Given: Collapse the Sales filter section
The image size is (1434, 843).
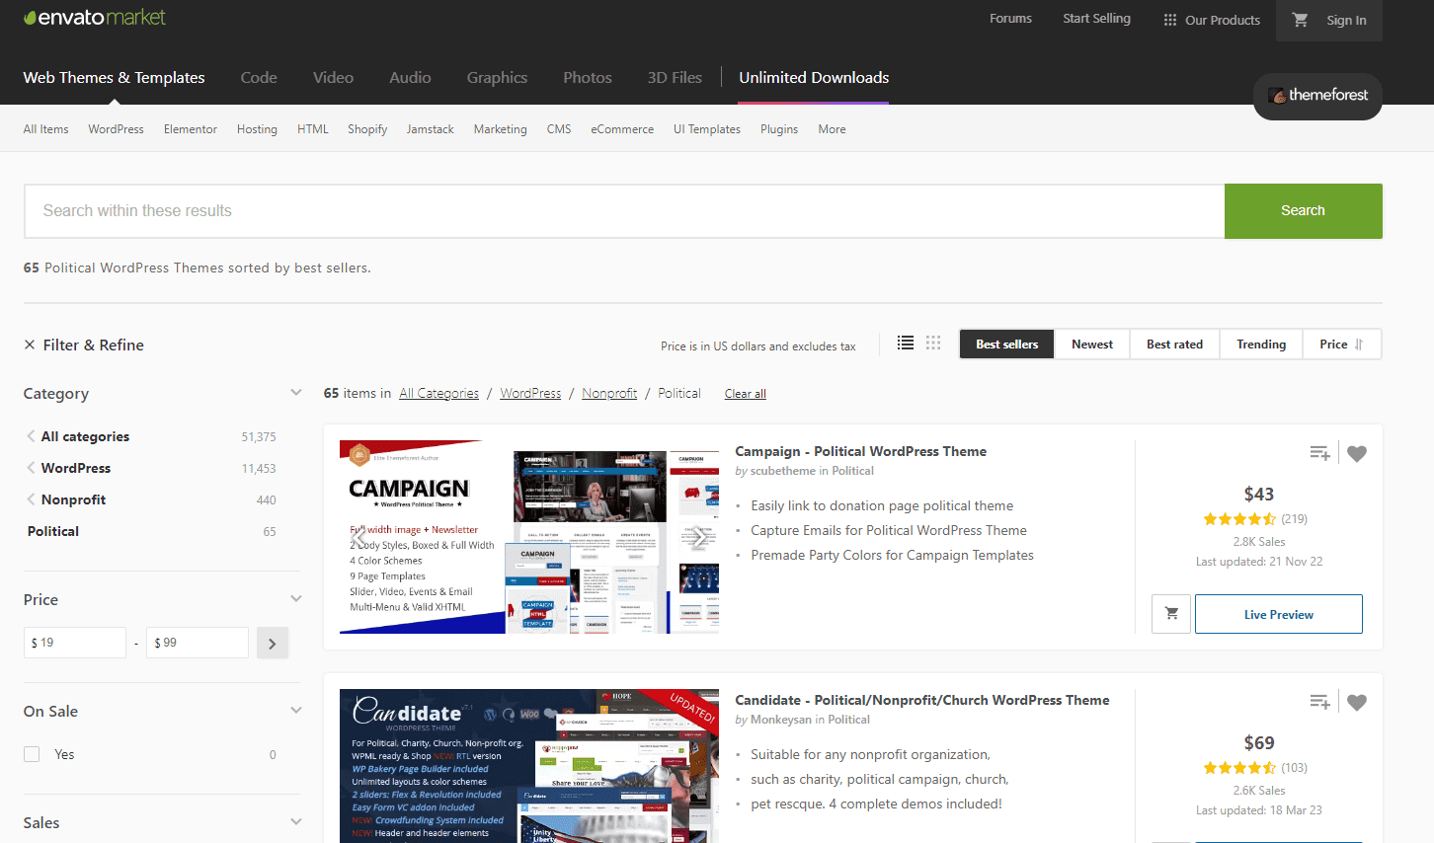Looking at the screenshot, I should tap(295, 822).
